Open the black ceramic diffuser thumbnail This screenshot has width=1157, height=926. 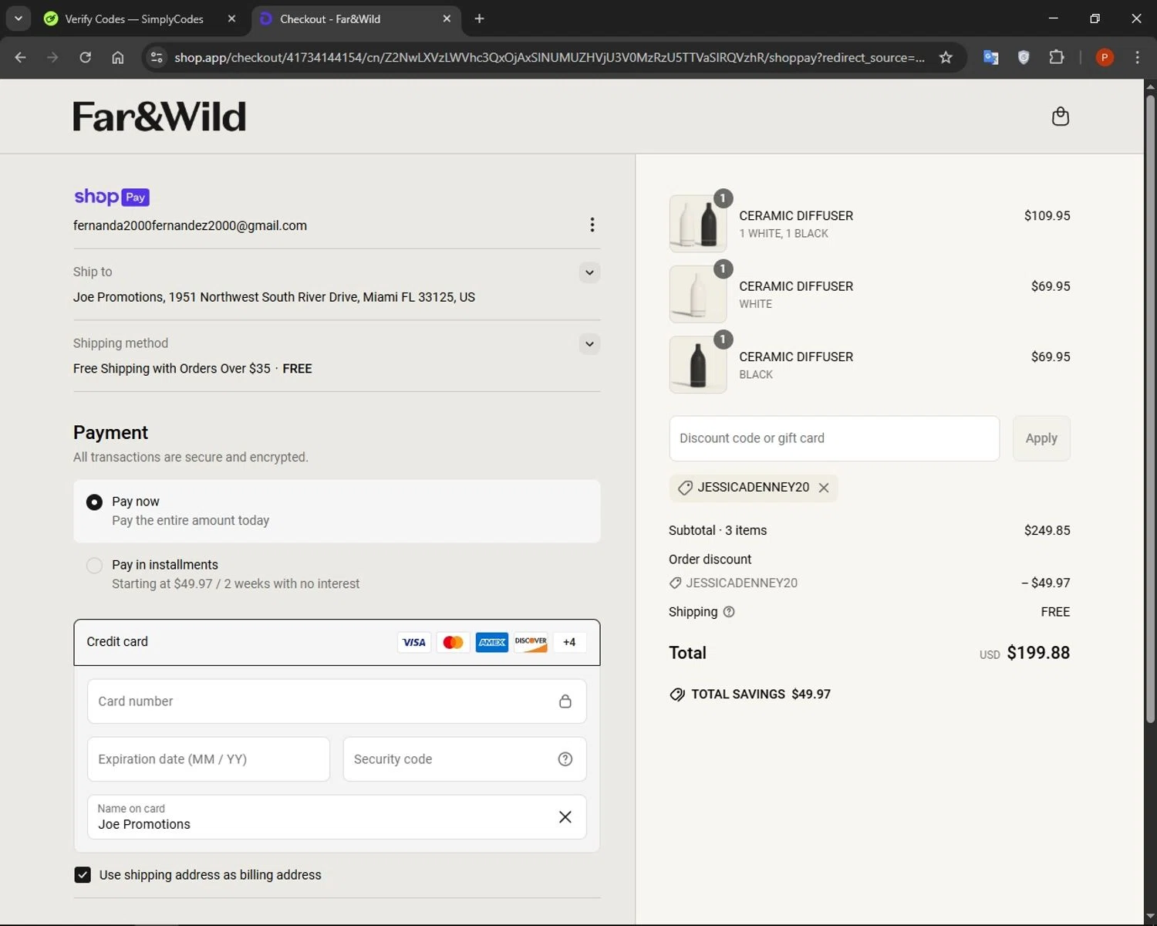coord(698,365)
